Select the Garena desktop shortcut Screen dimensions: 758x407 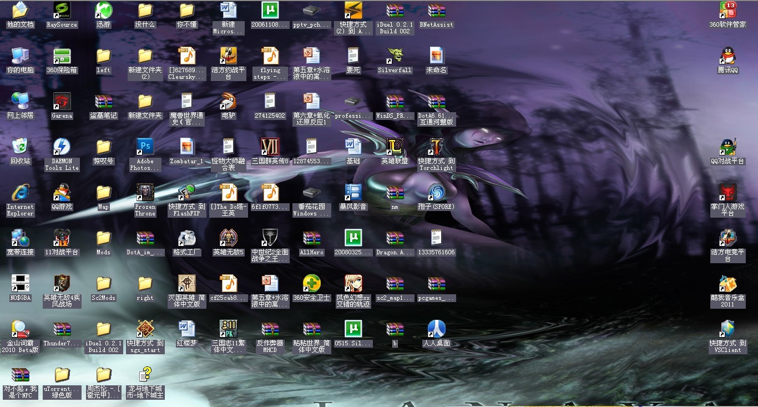tap(62, 101)
